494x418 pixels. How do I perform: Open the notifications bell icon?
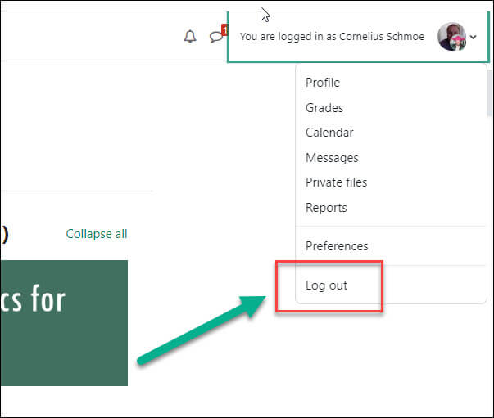[190, 37]
